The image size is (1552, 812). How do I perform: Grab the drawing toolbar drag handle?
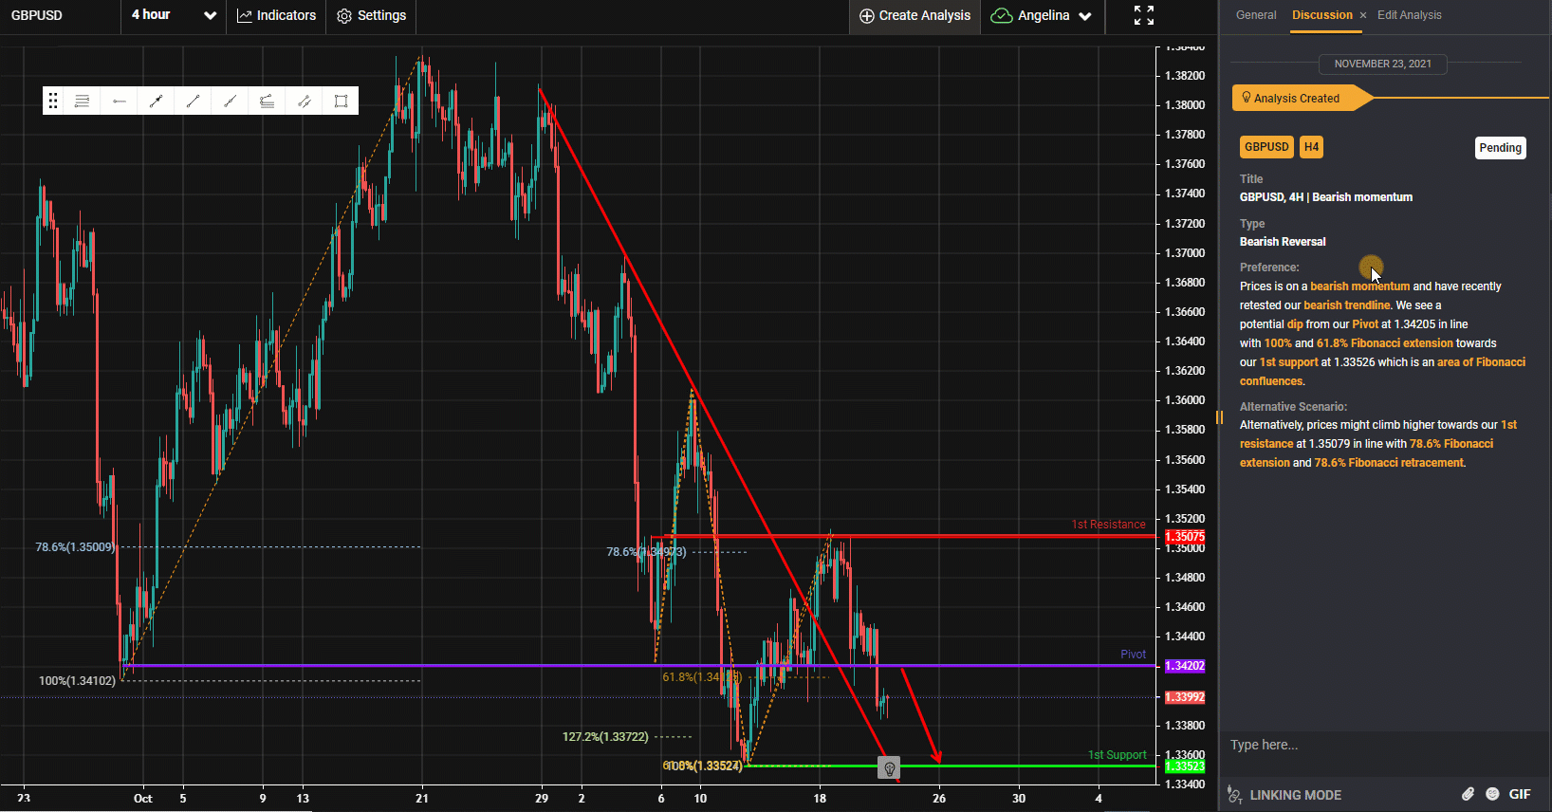[x=53, y=101]
